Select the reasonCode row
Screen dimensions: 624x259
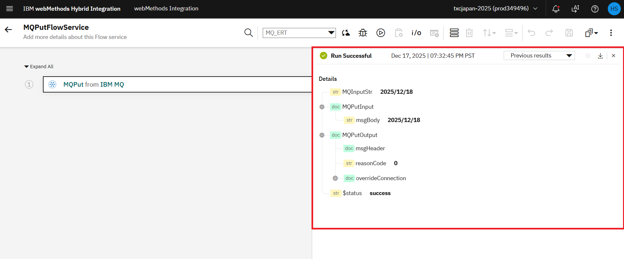click(370, 163)
